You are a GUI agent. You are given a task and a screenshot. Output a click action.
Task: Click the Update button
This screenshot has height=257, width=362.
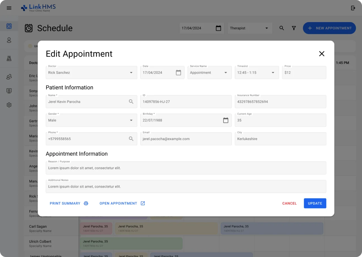click(x=315, y=203)
